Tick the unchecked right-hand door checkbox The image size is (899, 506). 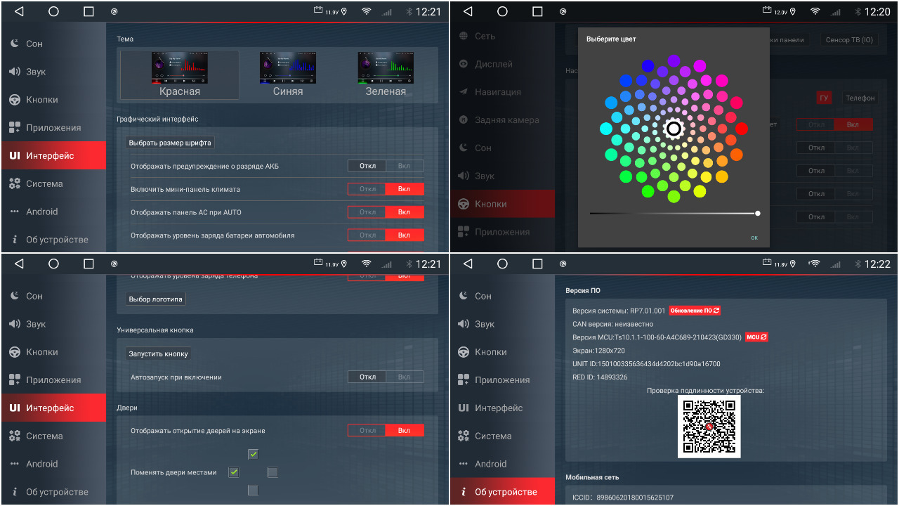(273, 472)
